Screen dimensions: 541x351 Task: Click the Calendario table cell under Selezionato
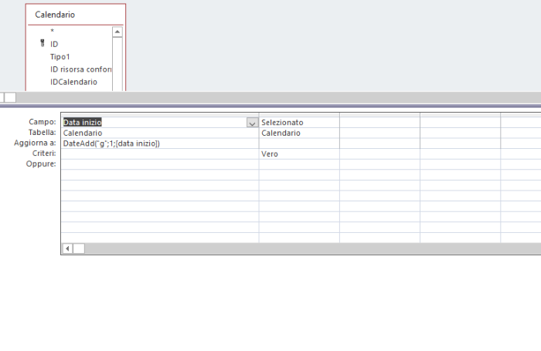[x=298, y=133]
